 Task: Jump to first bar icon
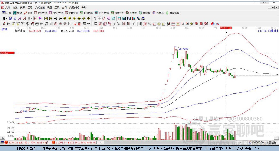pos(46,19)
